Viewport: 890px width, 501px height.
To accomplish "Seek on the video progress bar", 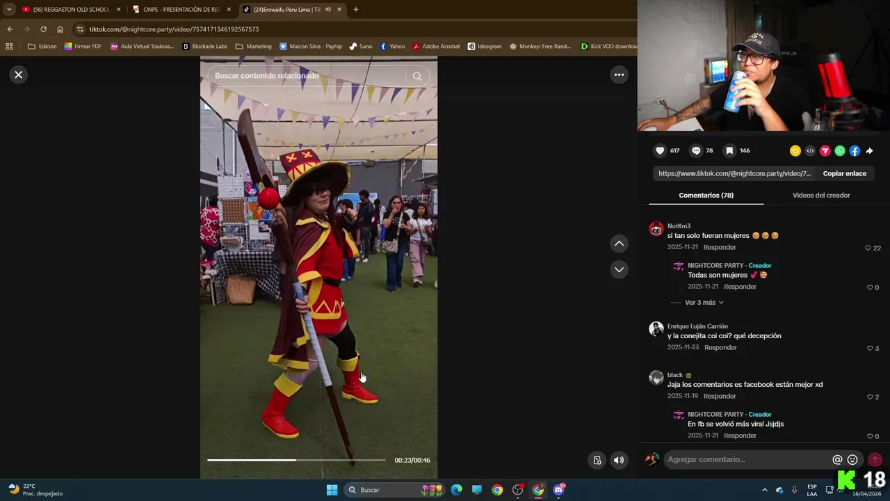I will tap(296, 460).
